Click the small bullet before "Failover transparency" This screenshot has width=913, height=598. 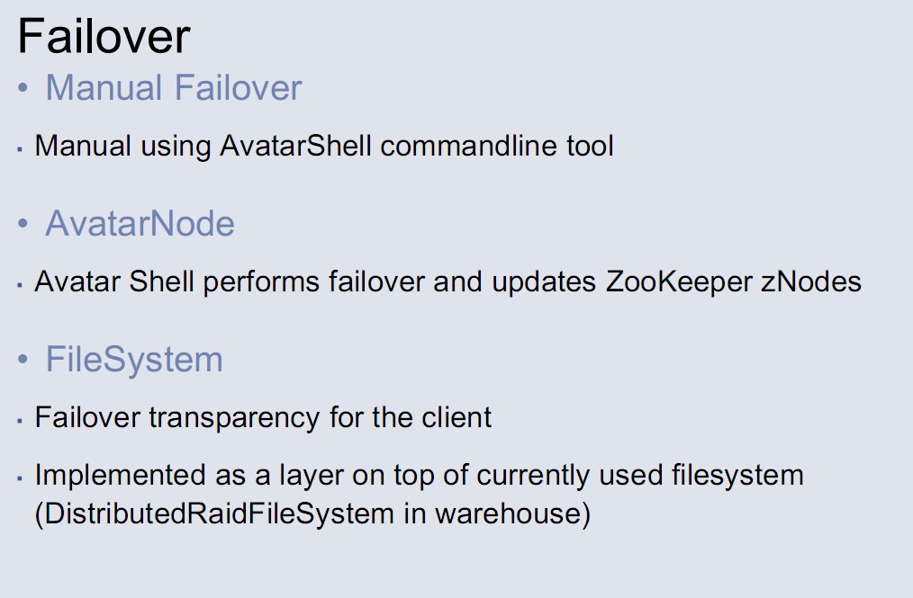click(19, 421)
